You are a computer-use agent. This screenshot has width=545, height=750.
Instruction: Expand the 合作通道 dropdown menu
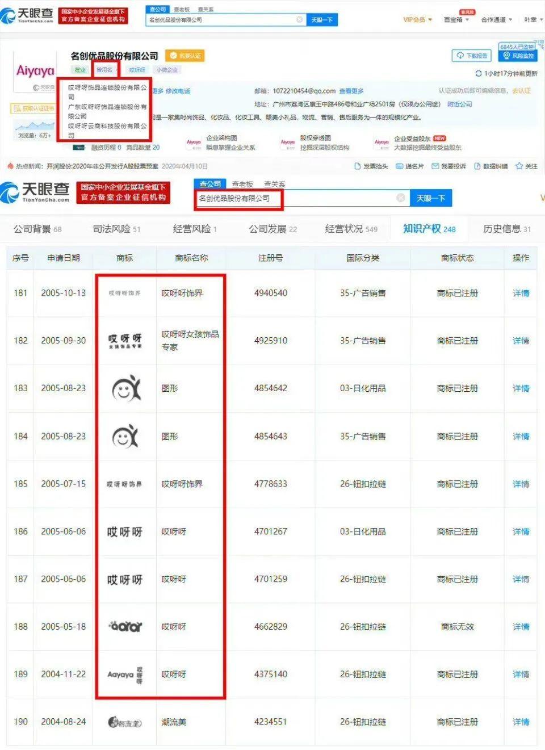click(497, 20)
